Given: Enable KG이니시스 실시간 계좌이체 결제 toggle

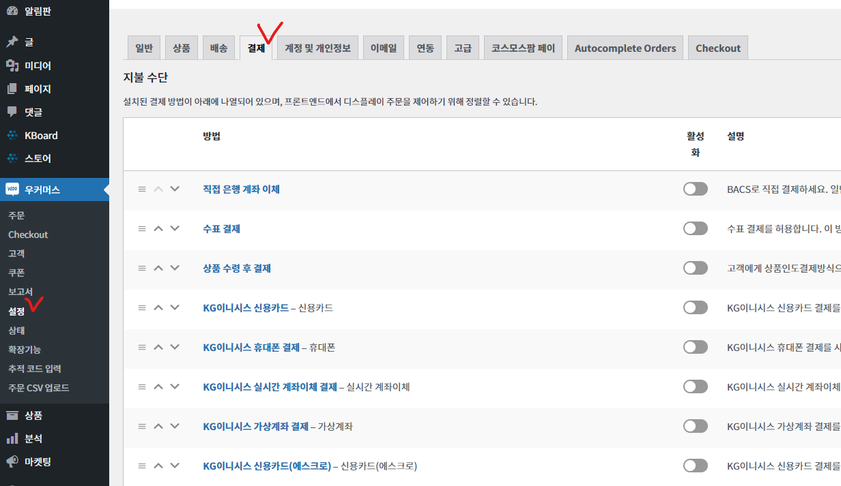Looking at the screenshot, I should [696, 386].
